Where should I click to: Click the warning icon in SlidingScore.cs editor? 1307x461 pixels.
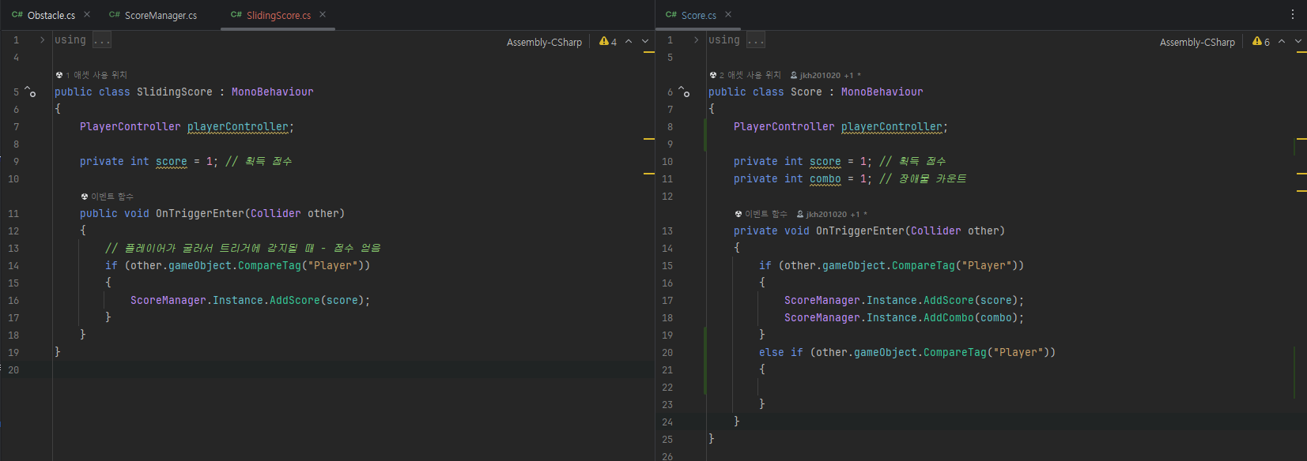[604, 42]
